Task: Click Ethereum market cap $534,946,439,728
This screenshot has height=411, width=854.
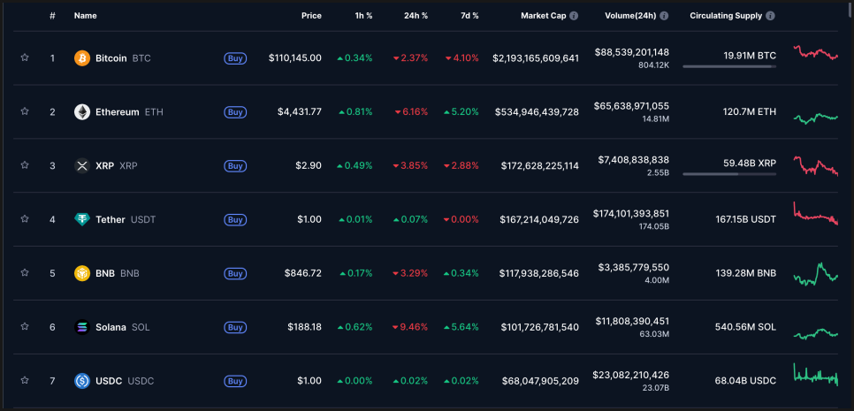Action: tap(537, 111)
